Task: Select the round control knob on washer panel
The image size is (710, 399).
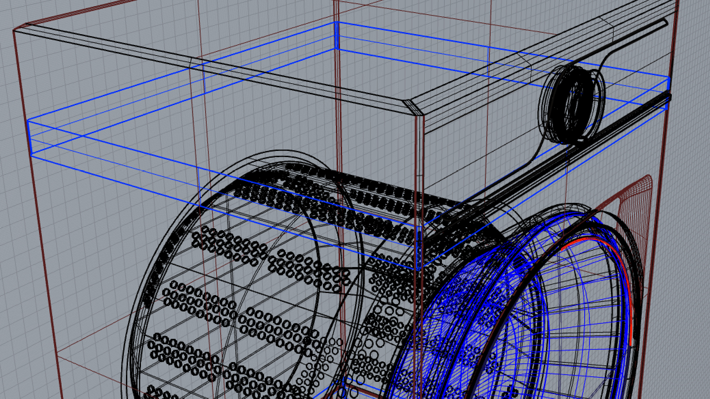Action: [x=571, y=105]
